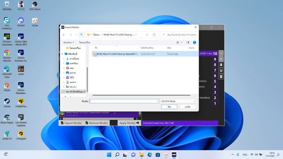Click the move-up arrow in Mod Manager

coord(221,59)
